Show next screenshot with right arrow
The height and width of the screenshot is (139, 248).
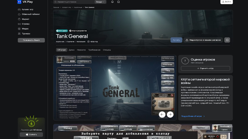pos(170,114)
